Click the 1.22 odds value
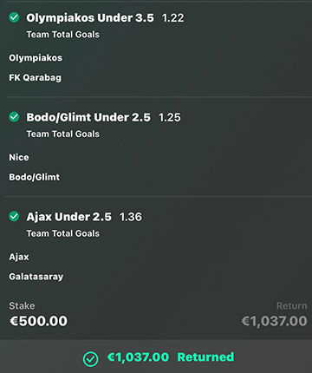Image resolution: width=312 pixels, height=373 pixels. coord(172,18)
